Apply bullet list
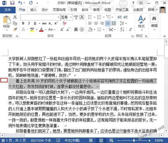The height and width of the screenshot is (143, 168). tap(90, 17)
